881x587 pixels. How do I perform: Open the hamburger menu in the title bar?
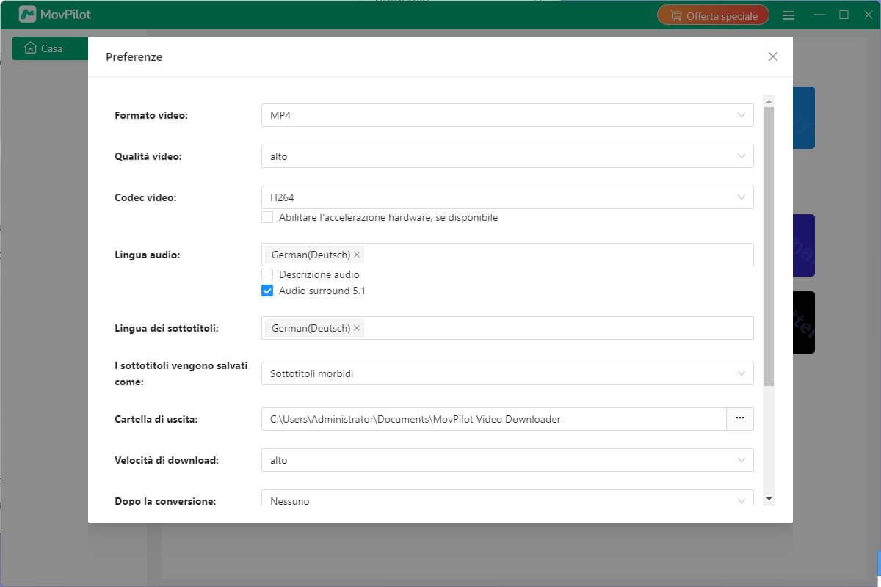[788, 14]
